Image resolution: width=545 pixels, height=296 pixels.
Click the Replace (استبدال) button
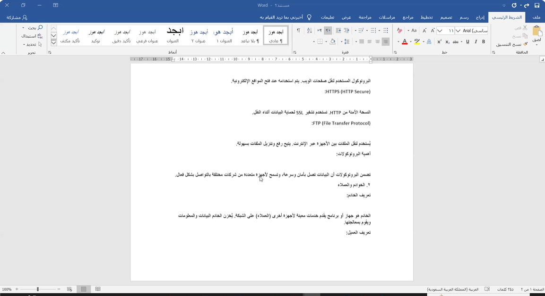click(x=32, y=36)
